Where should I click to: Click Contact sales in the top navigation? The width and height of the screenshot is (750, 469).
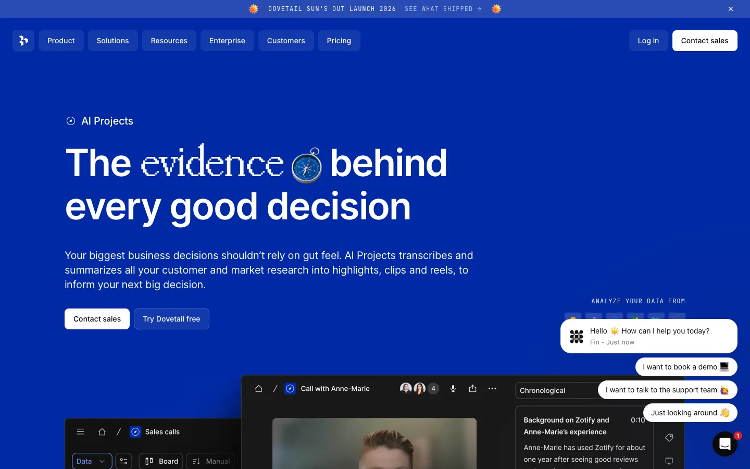(x=705, y=41)
